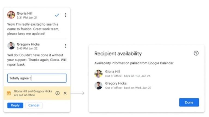Screen dimensions: 209x117
Task: Click 'Gloria Hill' name in availability dialog
Action: pyautogui.click(x=113, y=72)
